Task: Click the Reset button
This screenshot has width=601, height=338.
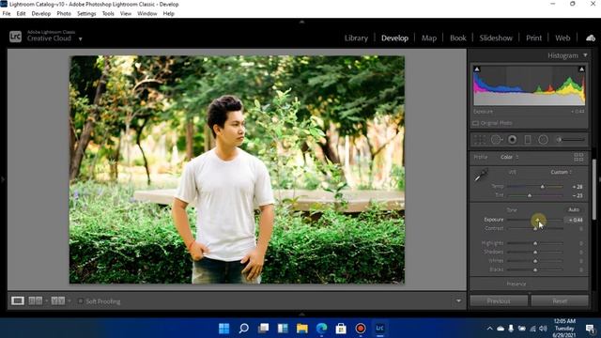Action: tap(560, 300)
